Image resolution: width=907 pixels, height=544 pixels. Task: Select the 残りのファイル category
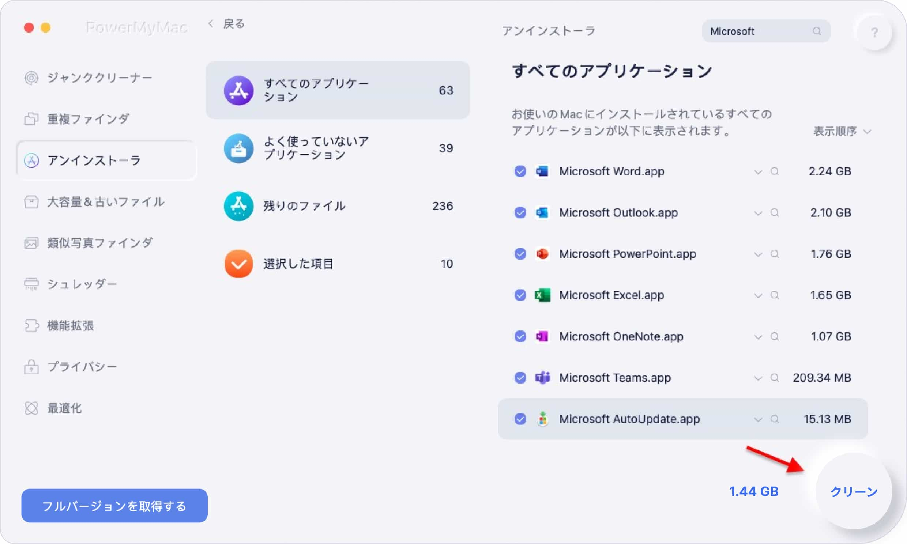[x=338, y=206]
